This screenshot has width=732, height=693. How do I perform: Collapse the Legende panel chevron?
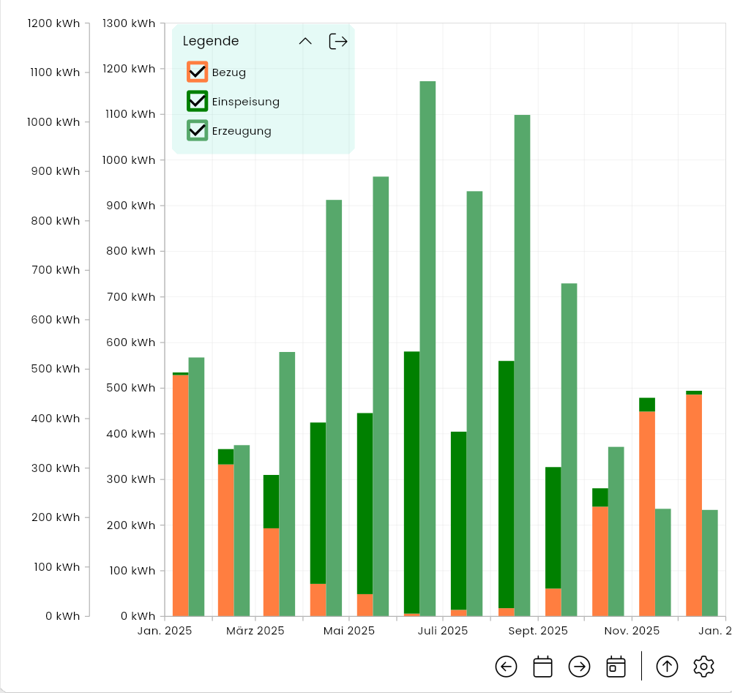coord(305,42)
